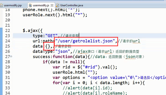Image resolution: width=166 pixels, height=95 pixels.
Task: Click userRole.html(""); on line 30
Action: [x=75, y=72]
